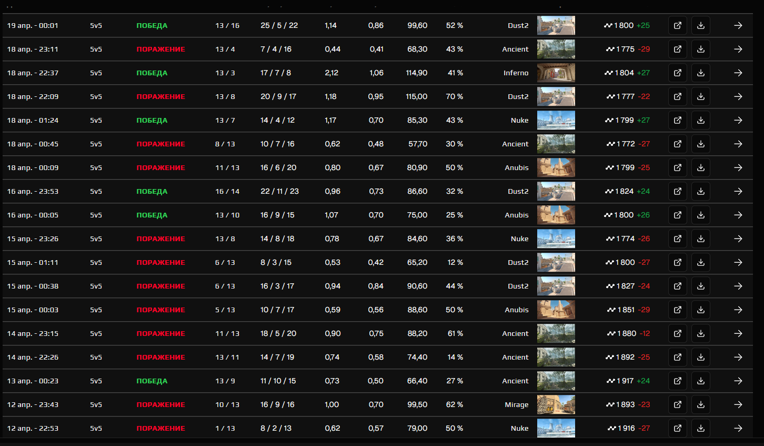Select date 15 апр. - 00:38
Viewport: 764px width, 446px height.
[x=33, y=286]
